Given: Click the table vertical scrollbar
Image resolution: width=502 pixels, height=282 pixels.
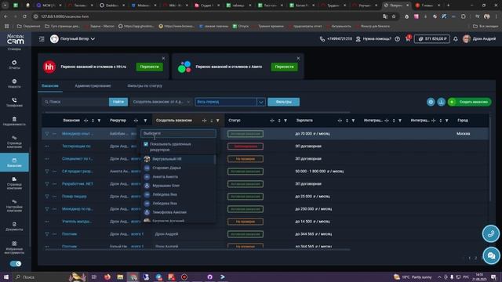Looking at the screenshot, I should pyautogui.click(x=490, y=158).
